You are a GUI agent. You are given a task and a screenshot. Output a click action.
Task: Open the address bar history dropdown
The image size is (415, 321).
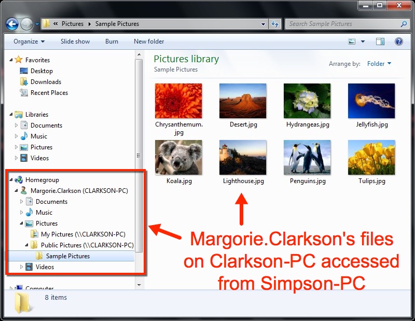[263, 24]
